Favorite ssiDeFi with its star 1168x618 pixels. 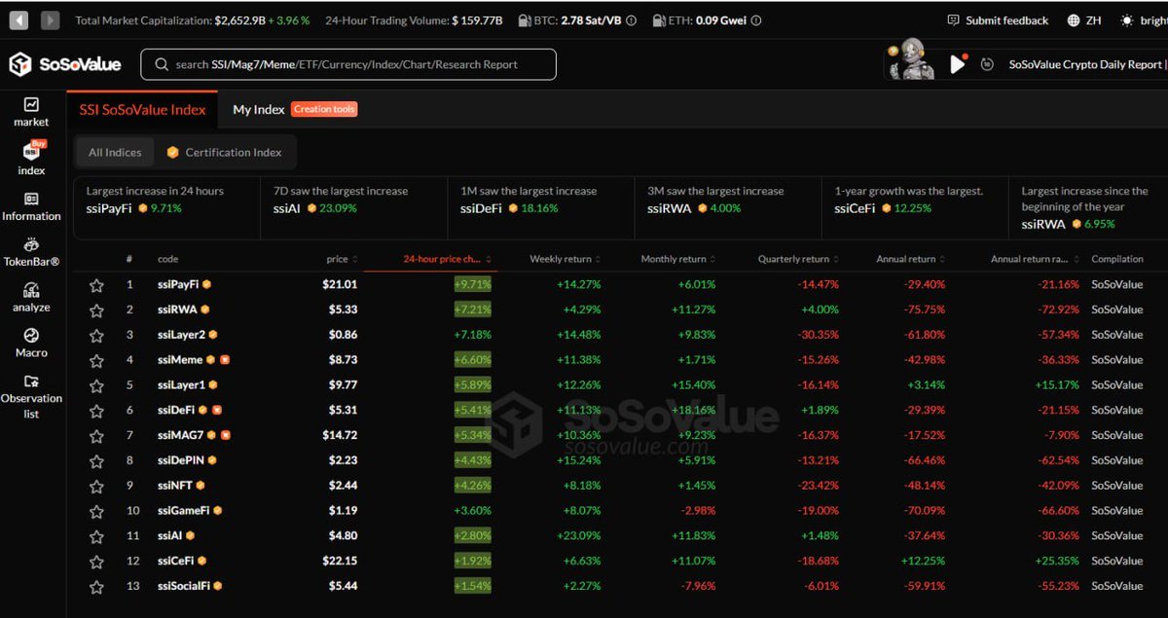tap(96, 411)
